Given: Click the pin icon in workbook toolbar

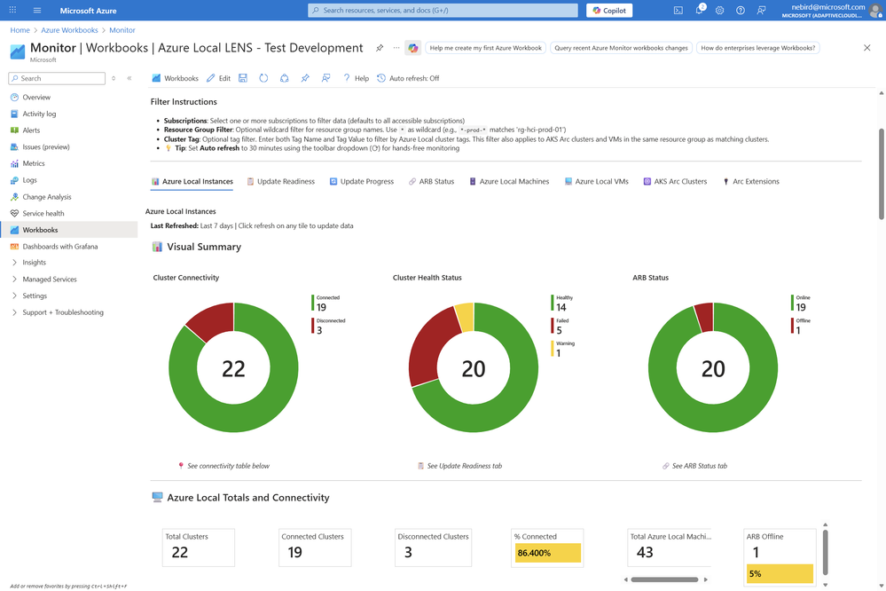Looking at the screenshot, I should (x=305, y=79).
